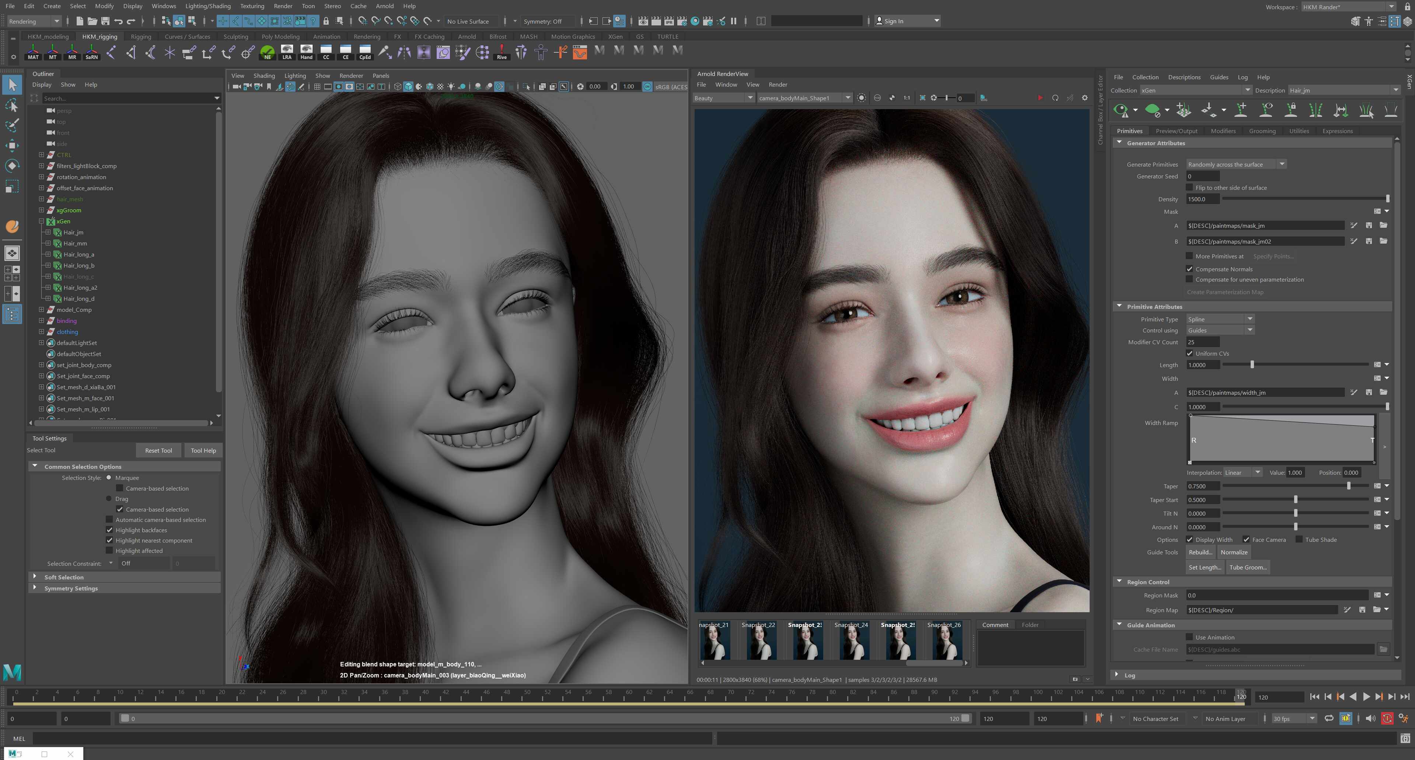Open the Generate Primitives dropdown set to Randomly across the surface

pos(1282,164)
